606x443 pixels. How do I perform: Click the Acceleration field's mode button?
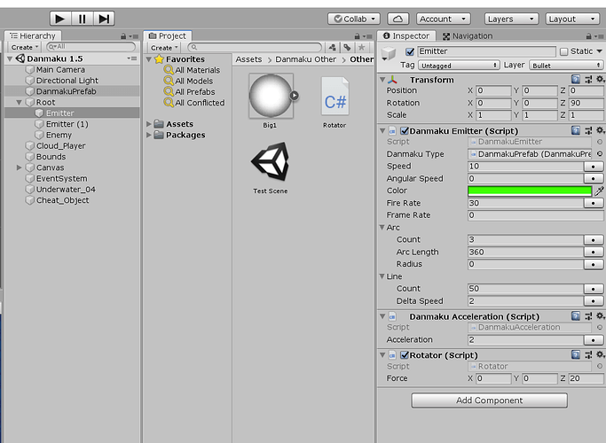tap(594, 340)
